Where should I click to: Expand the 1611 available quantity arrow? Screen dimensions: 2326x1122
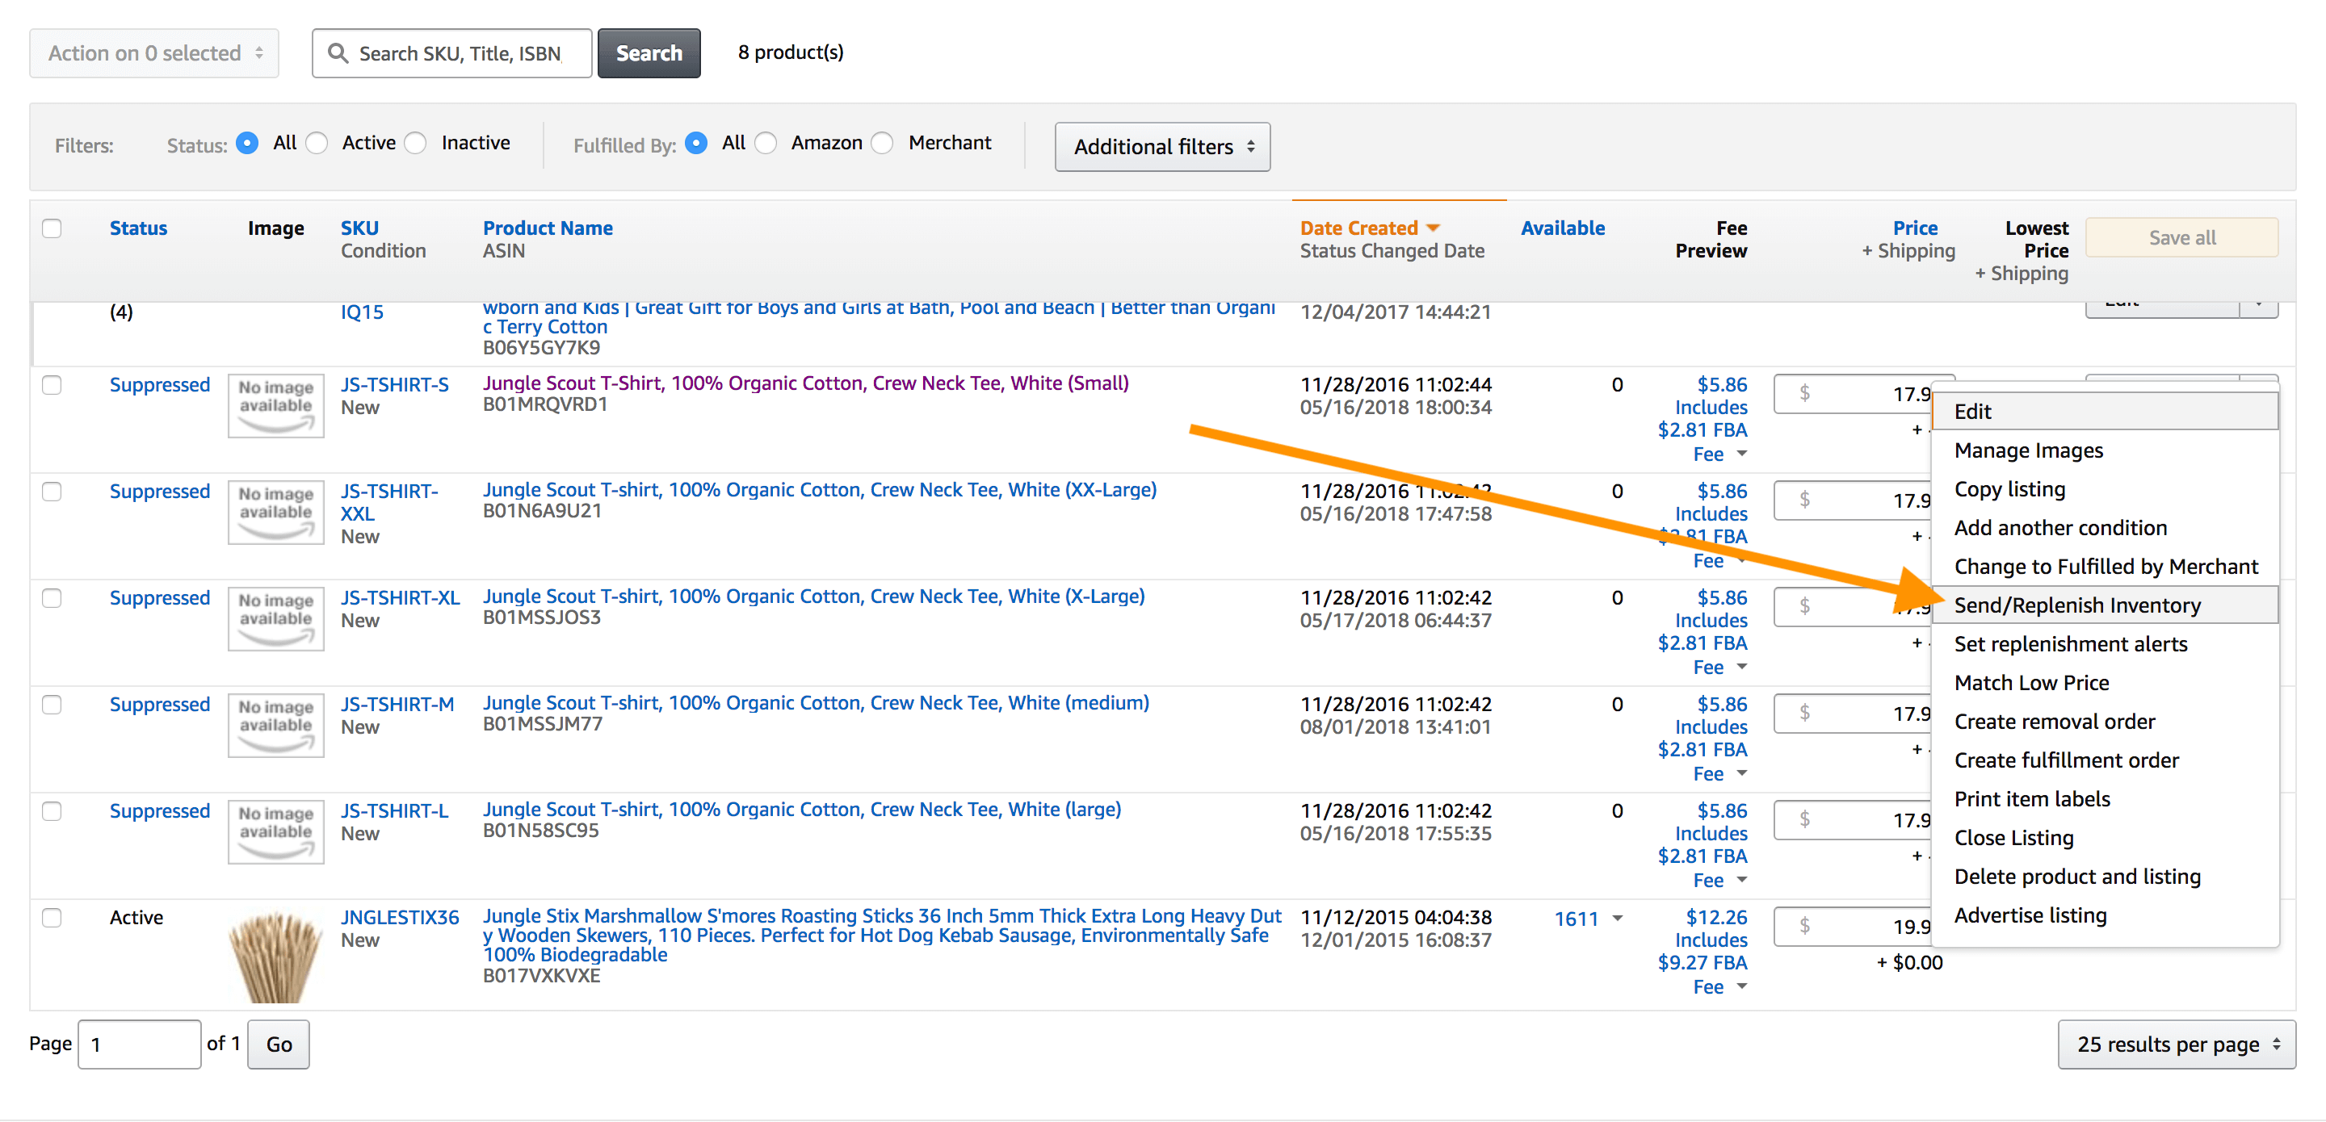tap(1618, 919)
